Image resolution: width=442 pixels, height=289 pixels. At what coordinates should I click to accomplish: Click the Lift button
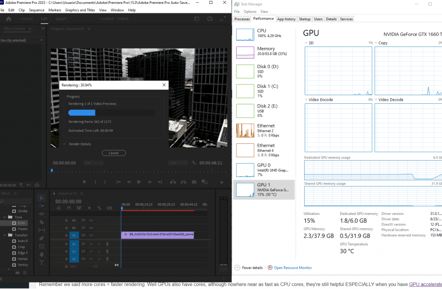(173, 182)
